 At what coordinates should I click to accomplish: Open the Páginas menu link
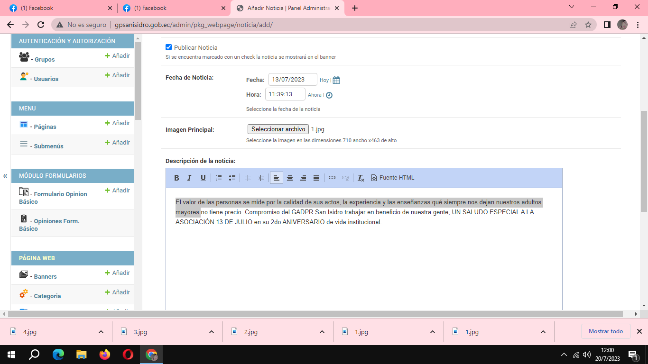pos(45,127)
